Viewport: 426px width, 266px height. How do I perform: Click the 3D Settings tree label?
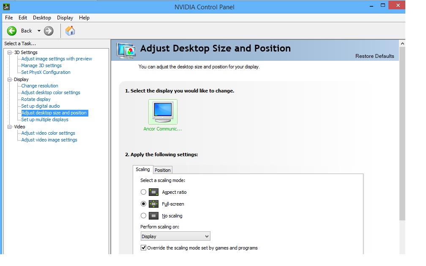[x=26, y=52]
